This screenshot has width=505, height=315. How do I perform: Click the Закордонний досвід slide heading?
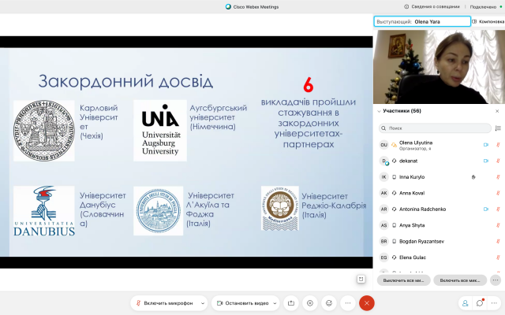125,82
